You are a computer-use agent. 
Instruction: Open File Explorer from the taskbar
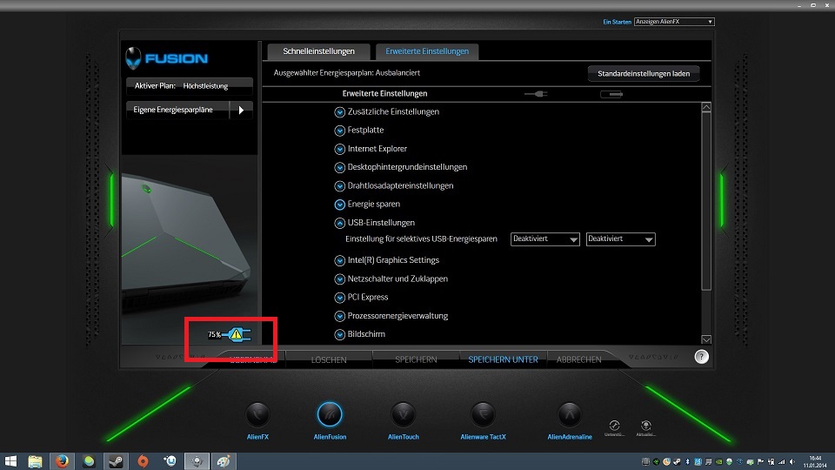pyautogui.click(x=35, y=461)
